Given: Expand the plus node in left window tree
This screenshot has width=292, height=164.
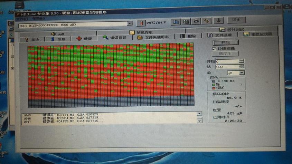Looking at the screenshot, I should (12, 68).
